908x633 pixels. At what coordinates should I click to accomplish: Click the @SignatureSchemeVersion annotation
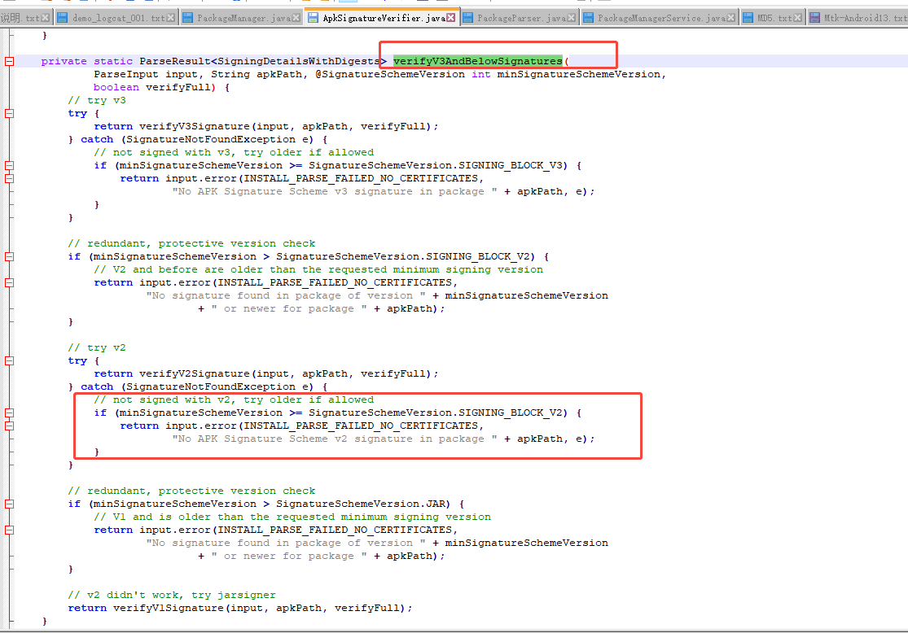390,74
